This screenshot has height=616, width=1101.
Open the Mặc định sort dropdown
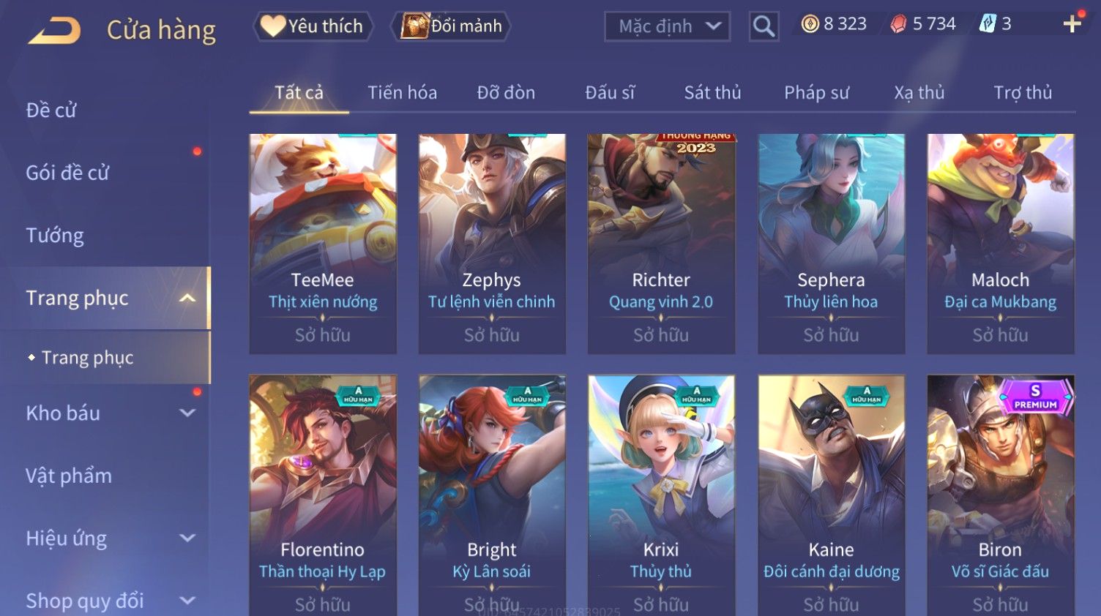pos(667,26)
